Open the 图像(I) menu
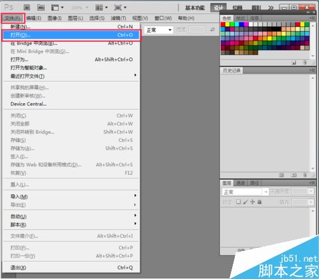 coord(55,18)
